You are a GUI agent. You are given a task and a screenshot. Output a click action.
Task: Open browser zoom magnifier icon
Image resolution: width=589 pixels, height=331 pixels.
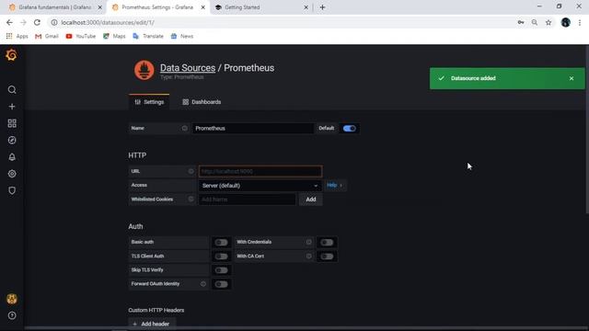(535, 22)
